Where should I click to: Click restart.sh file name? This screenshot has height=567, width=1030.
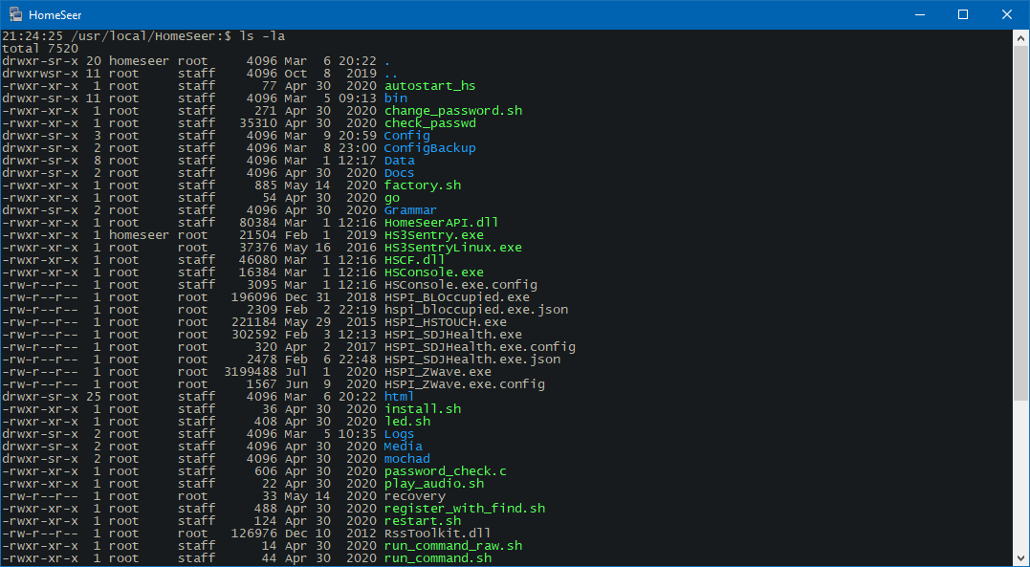click(x=423, y=521)
